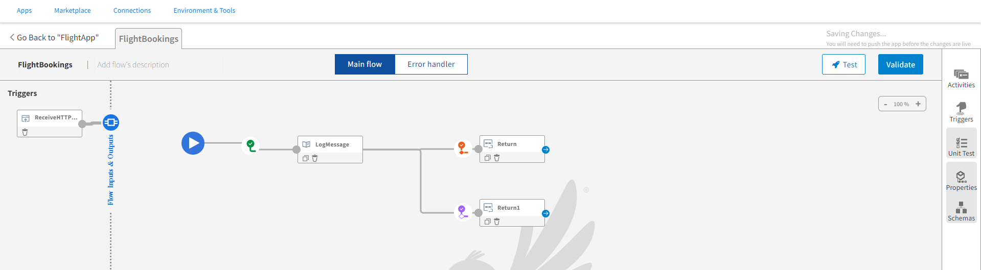Viewport: 981px width, 270px height.
Task: Click the Flow Inputs & Outputs node icon
Action: coord(111,122)
